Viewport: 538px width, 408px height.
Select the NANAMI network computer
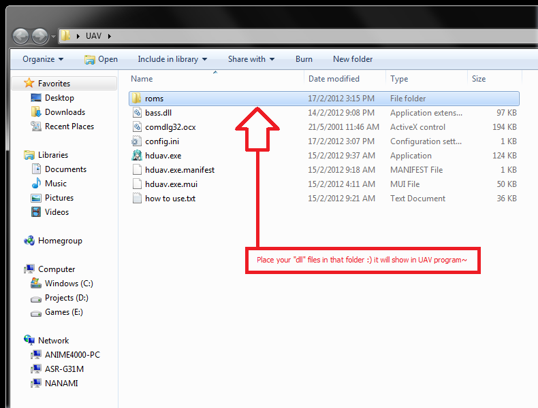click(x=61, y=384)
